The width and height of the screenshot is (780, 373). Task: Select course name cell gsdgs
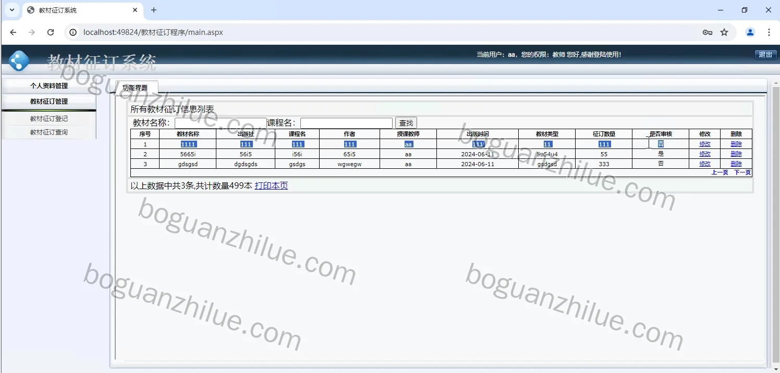point(297,164)
